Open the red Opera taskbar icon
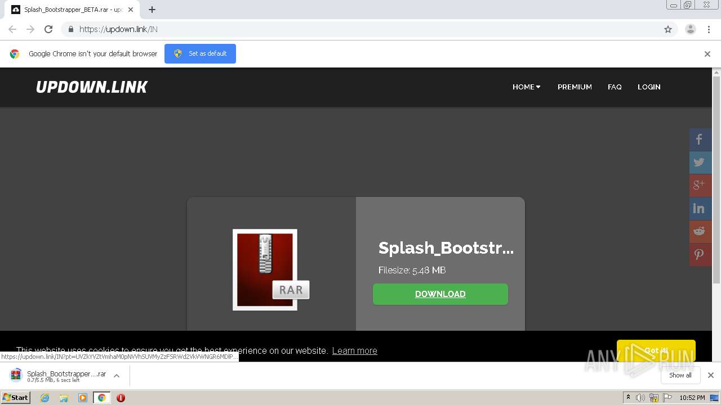This screenshot has height=405, width=721. click(121, 398)
